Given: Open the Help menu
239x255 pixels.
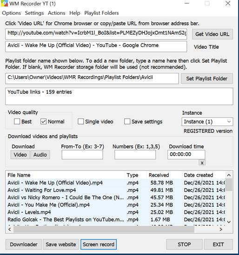Looking at the screenshot, I should tap(75, 13).
